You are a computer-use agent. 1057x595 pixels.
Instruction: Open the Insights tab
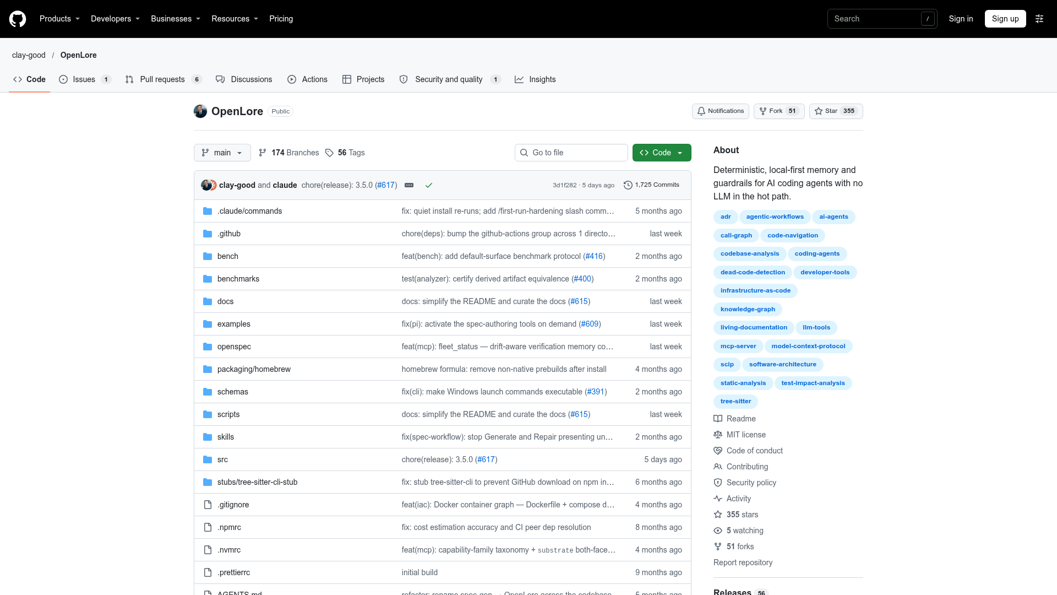coord(535,79)
